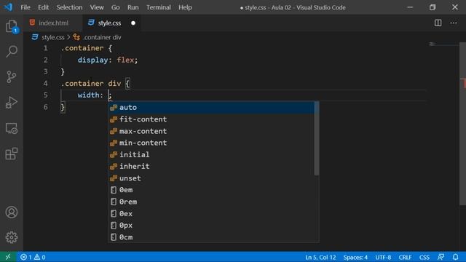Open the Extensions view icon

(12, 154)
